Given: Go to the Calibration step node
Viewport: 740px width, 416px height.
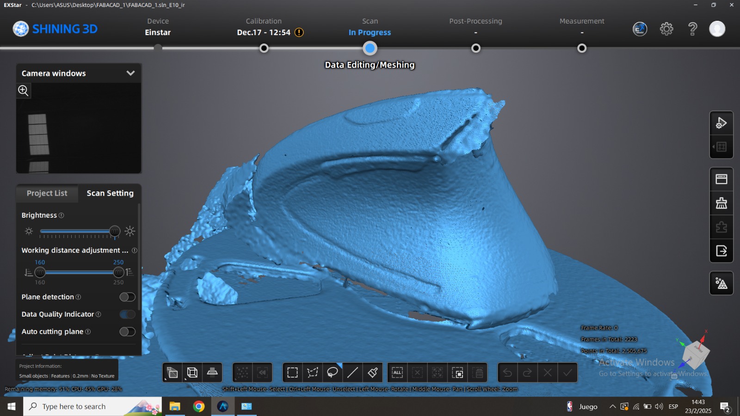Looking at the screenshot, I should [x=264, y=48].
